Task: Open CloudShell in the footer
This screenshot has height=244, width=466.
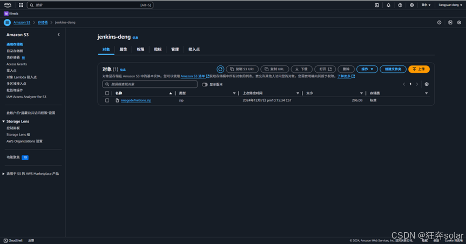Action: 13,240
